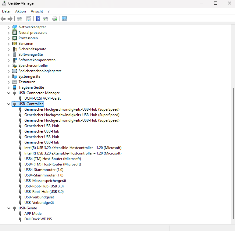Image resolution: width=235 pixels, height=231 pixels.
Task: Click the Prozessoren chip icon
Action: (x=15, y=38)
